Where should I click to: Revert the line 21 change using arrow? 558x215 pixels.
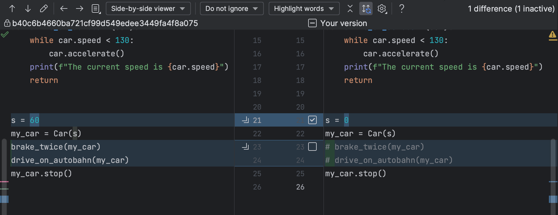[245, 120]
